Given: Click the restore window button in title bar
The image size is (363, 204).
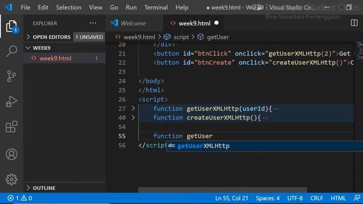Looking at the screenshot, I should [349, 7].
